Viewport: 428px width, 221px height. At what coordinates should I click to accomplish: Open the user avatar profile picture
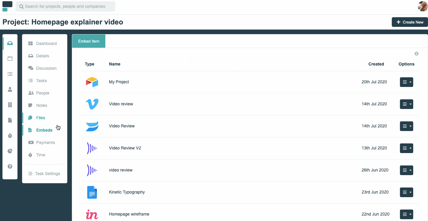pos(423,6)
